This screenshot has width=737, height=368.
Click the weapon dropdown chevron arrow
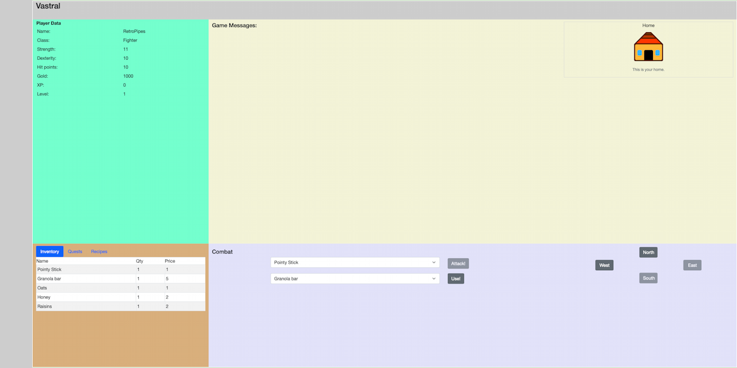pos(434,262)
